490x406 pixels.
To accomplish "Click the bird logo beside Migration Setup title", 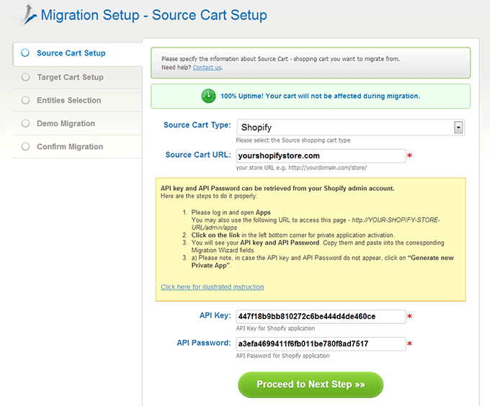I will pos(26,14).
